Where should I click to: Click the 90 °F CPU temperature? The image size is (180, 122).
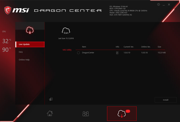(x=6, y=50)
